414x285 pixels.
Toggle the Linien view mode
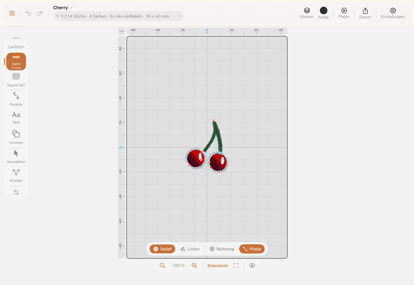[190, 249]
